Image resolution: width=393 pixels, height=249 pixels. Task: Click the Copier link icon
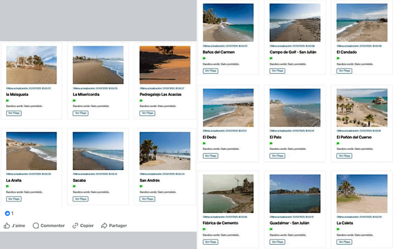[x=75, y=226]
